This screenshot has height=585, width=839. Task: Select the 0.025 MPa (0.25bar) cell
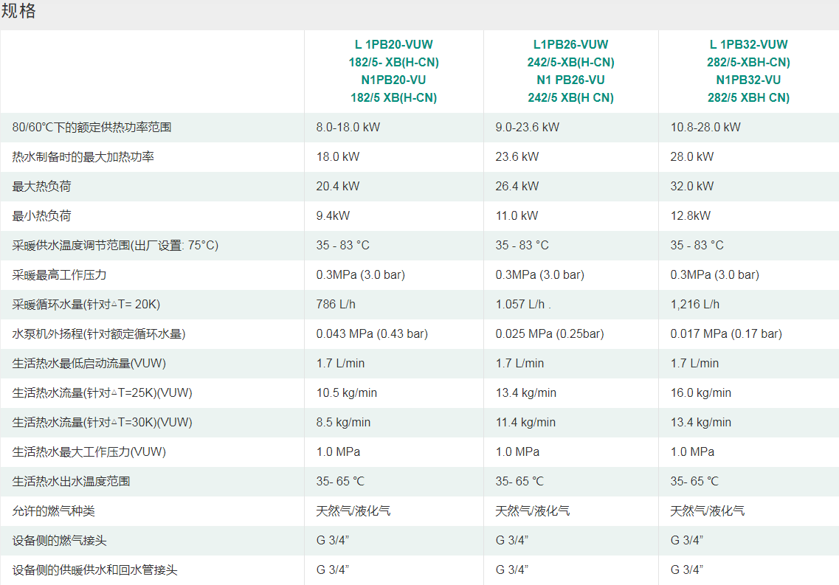[x=549, y=334]
